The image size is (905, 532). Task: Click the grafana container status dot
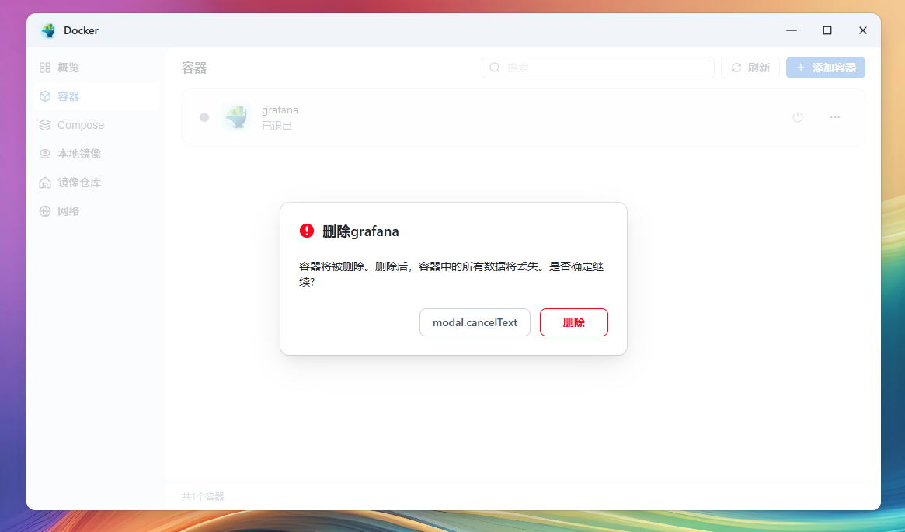tap(204, 116)
